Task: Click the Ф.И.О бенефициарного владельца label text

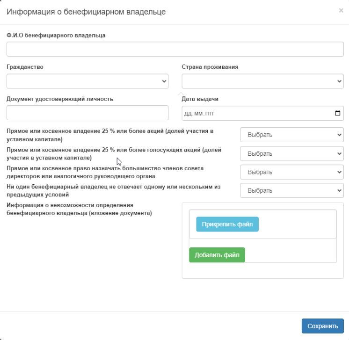Action: [x=56, y=35]
